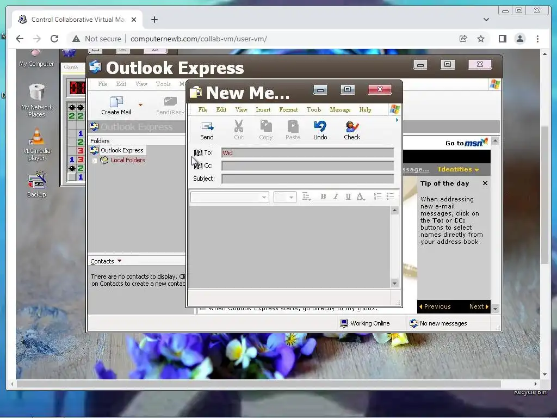Click the Chrome reload button
Viewport: 557px width, 418px height.
click(54, 39)
